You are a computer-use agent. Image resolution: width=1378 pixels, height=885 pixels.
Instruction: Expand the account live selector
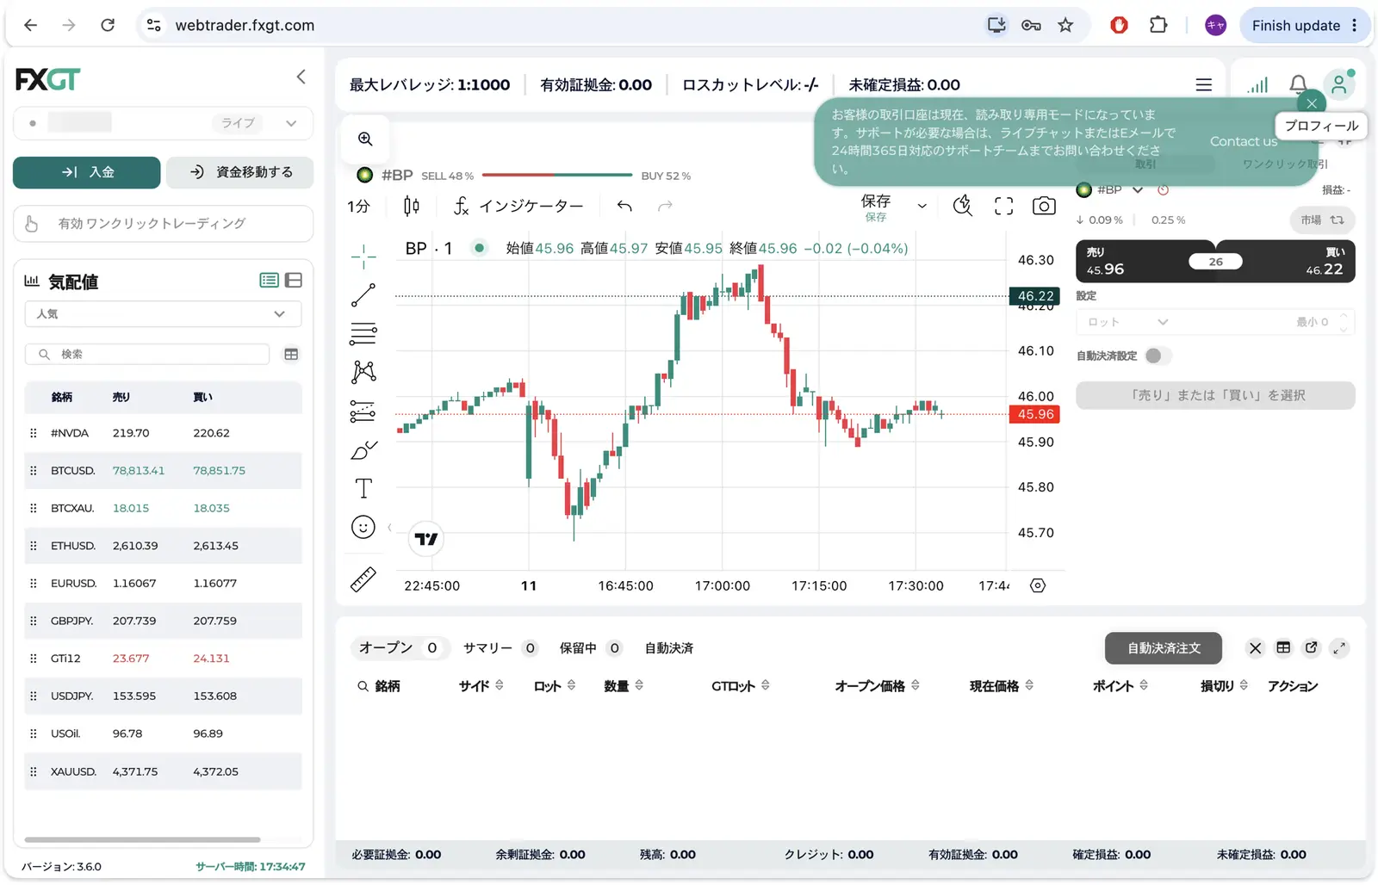[x=291, y=123]
